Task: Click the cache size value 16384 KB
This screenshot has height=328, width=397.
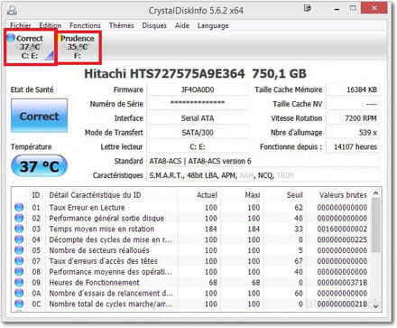Action: click(x=353, y=89)
